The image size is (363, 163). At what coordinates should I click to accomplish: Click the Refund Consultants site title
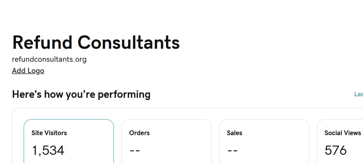click(x=96, y=42)
